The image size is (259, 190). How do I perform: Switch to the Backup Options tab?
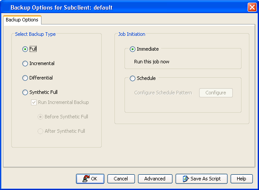[22, 20]
